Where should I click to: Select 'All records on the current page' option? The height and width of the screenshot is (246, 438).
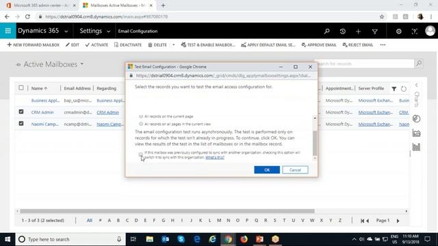[141, 116]
